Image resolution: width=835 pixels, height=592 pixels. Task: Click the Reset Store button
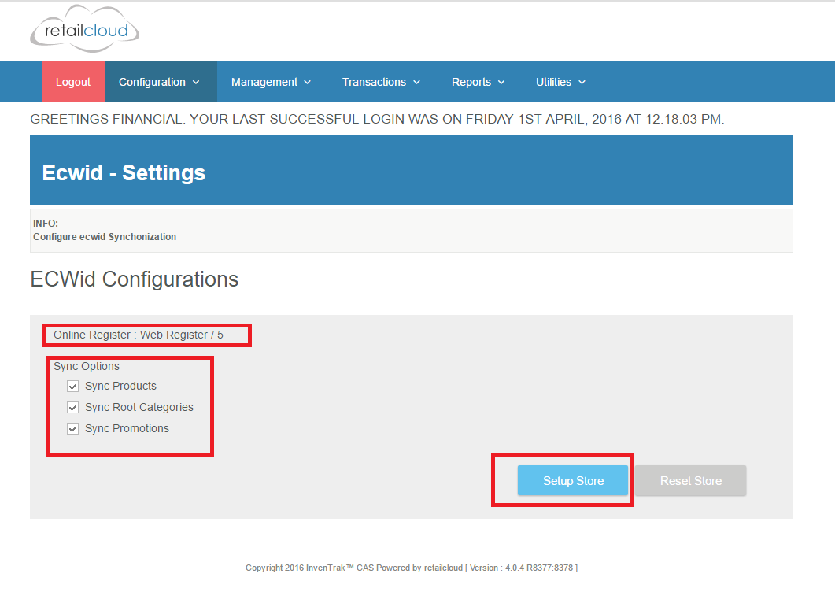click(691, 481)
